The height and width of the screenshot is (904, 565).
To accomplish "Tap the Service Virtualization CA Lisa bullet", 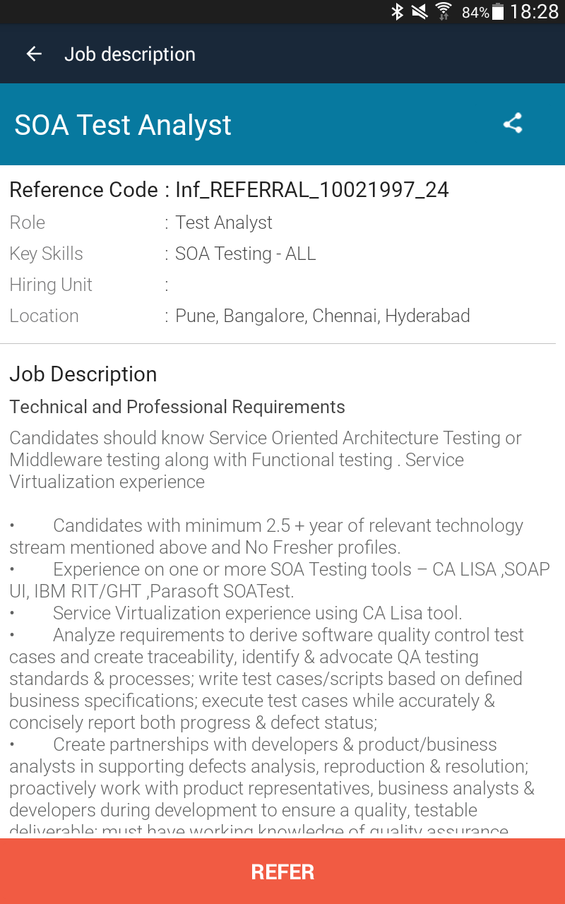I will [x=257, y=613].
